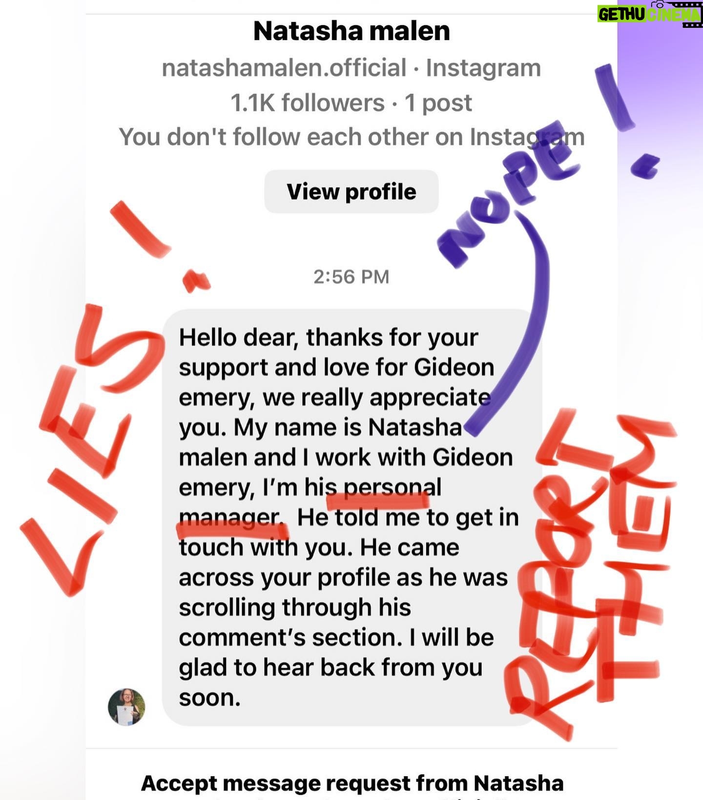Click the Natasha malen name heading
This screenshot has height=800, width=703.
pyautogui.click(x=351, y=31)
